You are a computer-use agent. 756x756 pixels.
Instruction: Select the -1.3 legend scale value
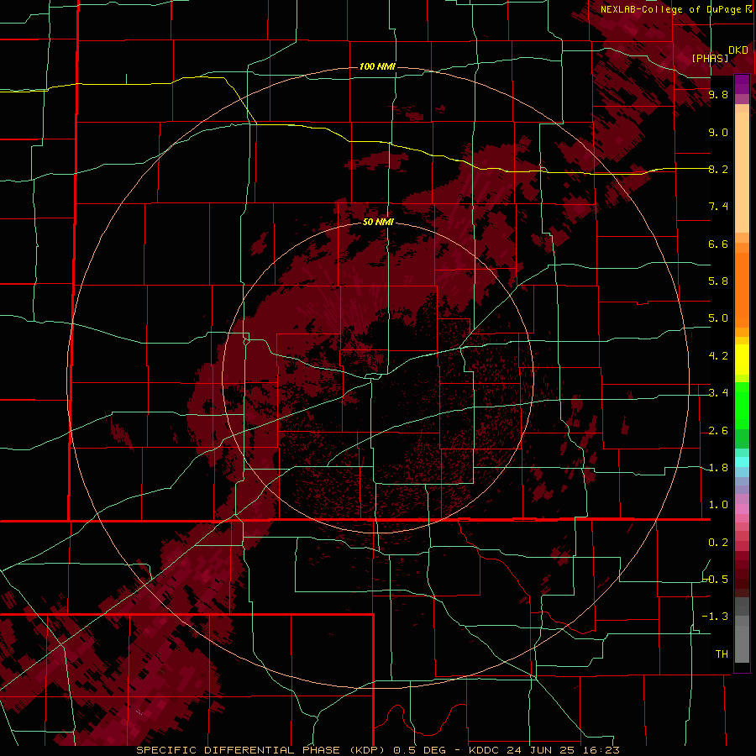[x=715, y=617]
